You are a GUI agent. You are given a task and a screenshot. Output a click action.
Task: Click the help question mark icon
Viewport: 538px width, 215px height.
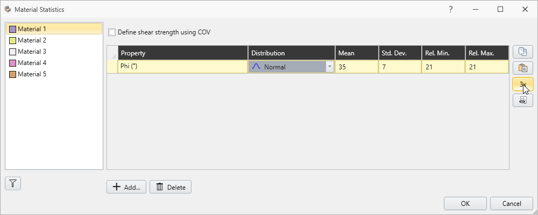tap(450, 9)
